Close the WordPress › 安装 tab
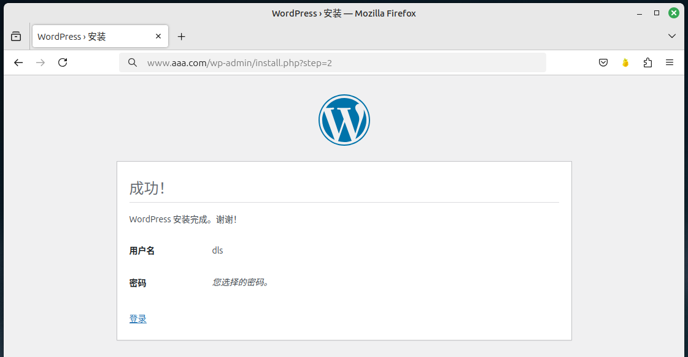The image size is (688, 357). pyautogui.click(x=158, y=36)
